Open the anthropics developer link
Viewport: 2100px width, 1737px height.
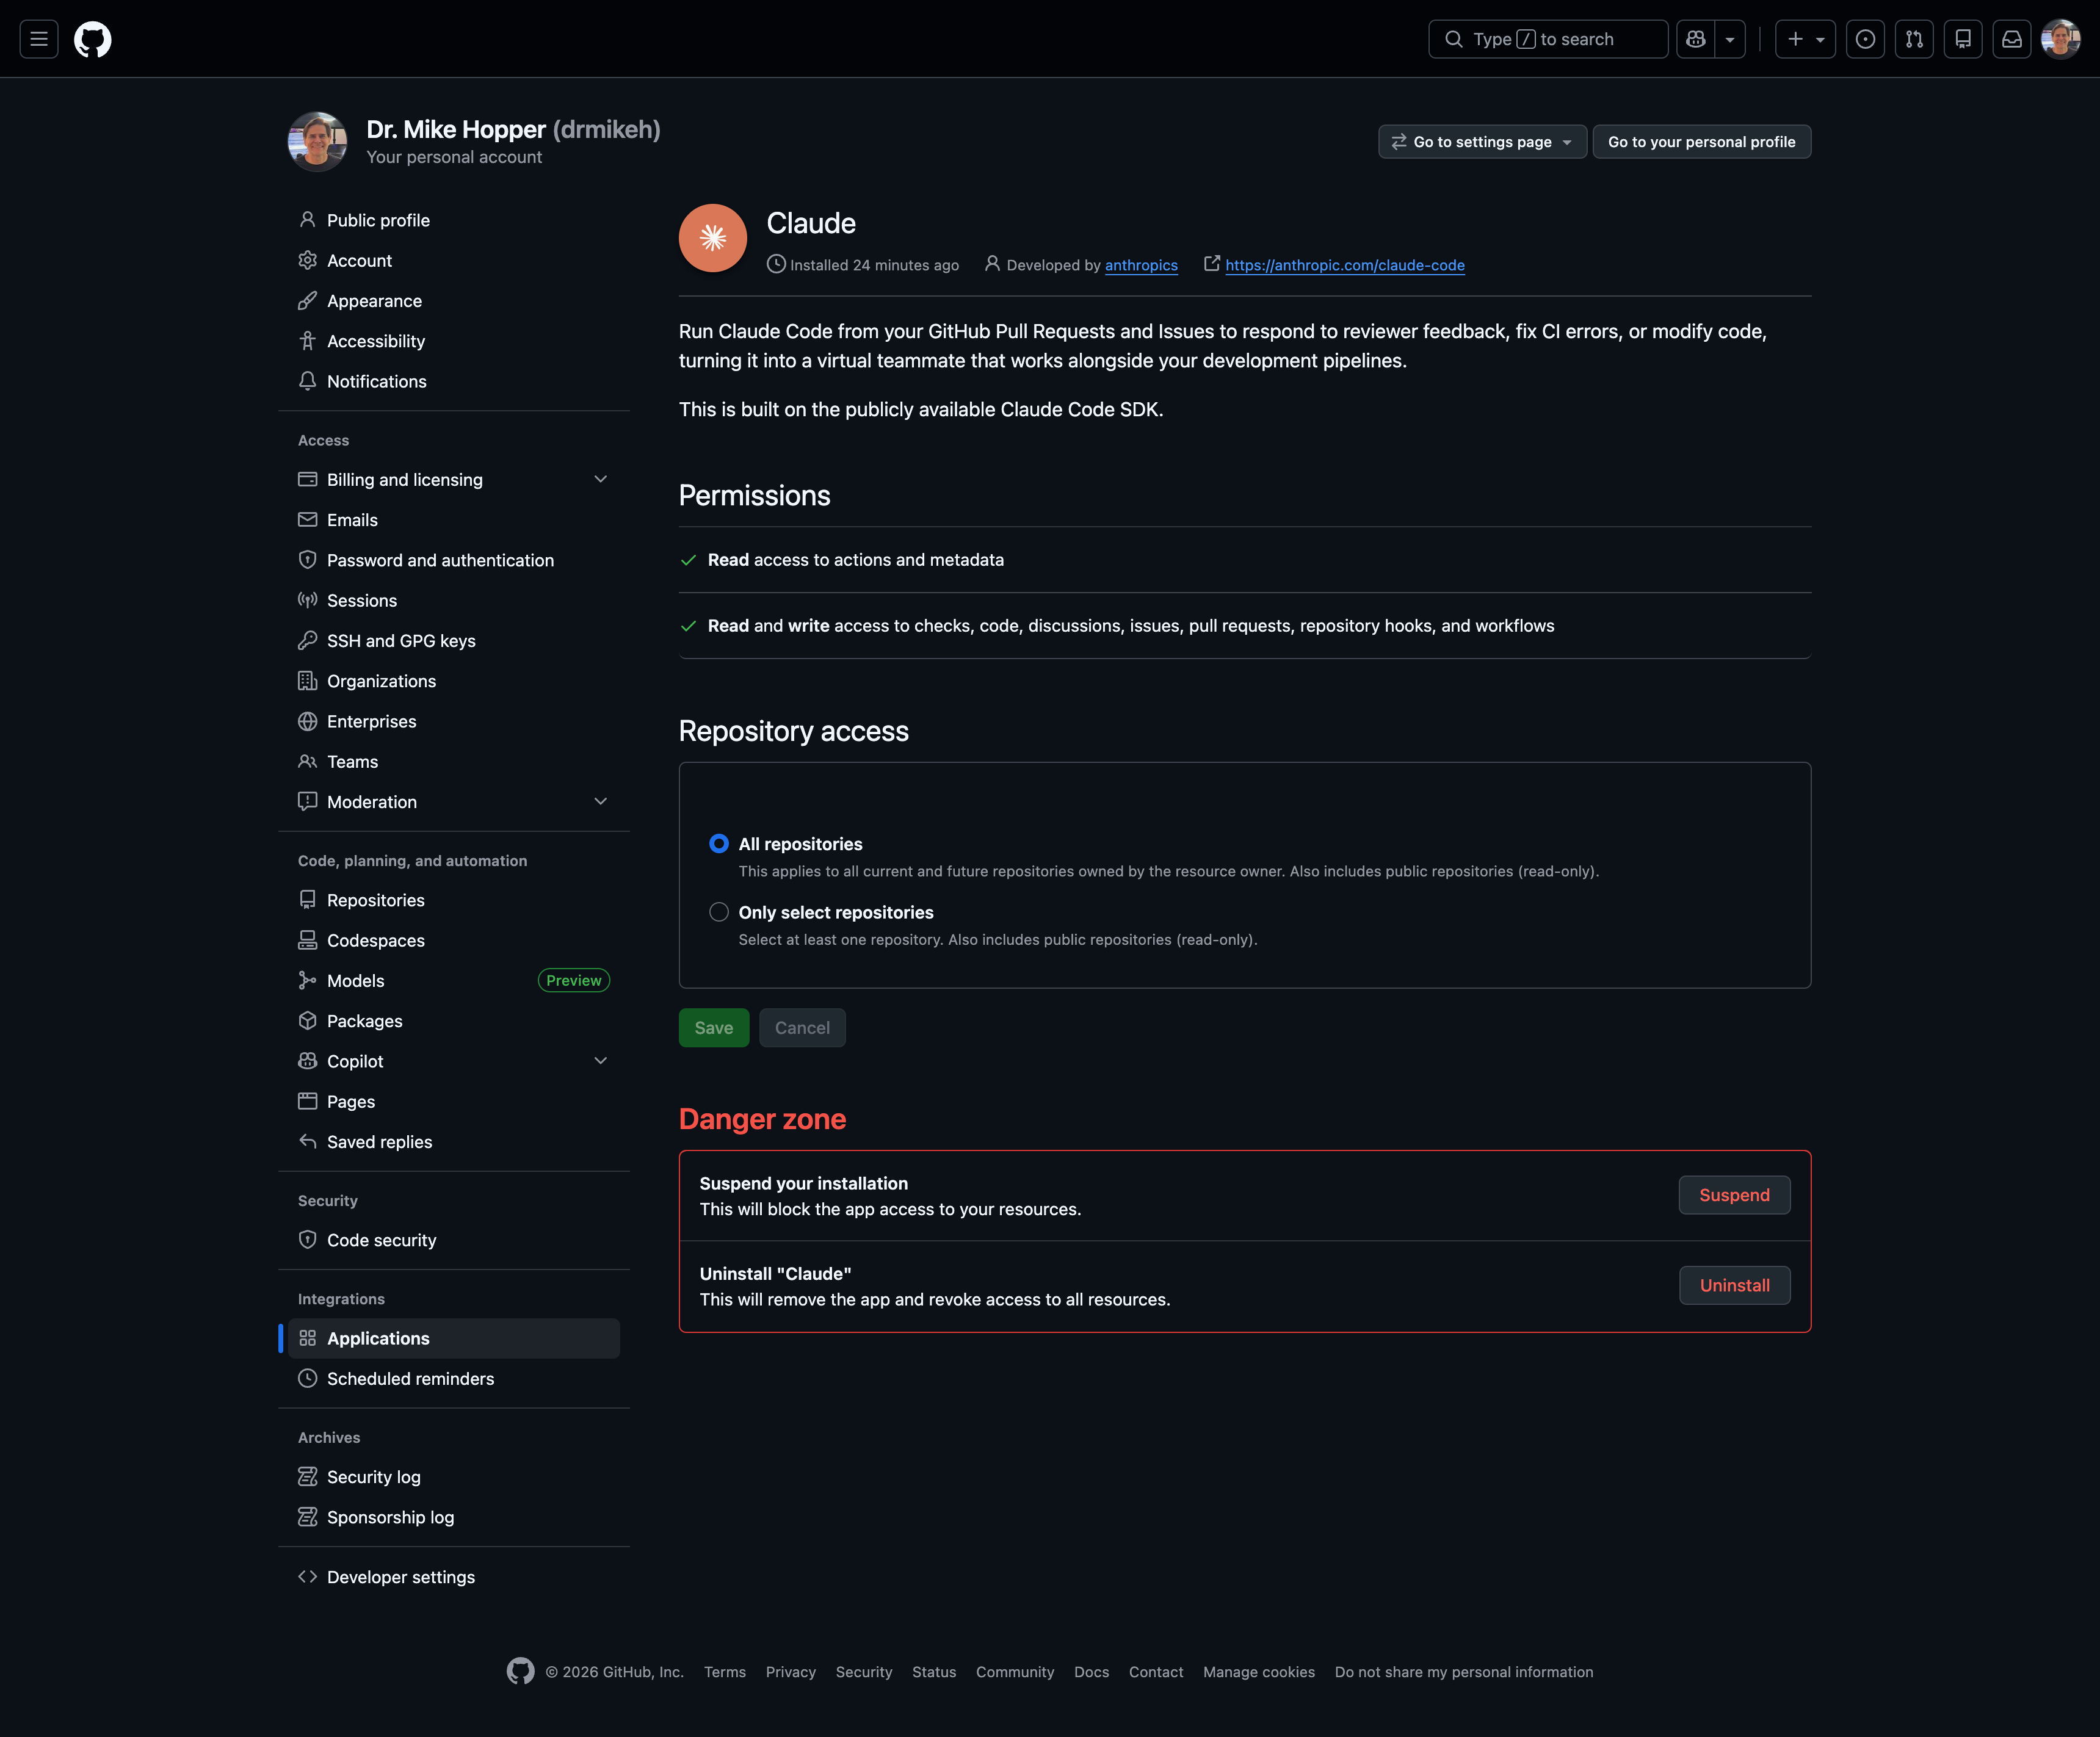tap(1141, 265)
